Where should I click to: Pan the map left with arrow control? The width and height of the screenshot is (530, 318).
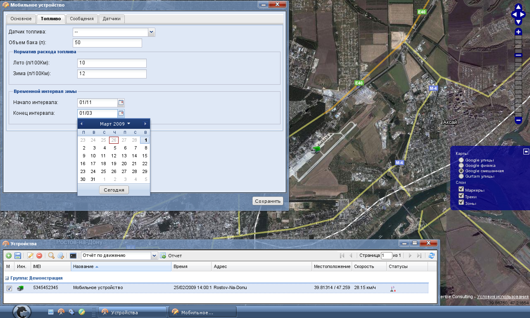pos(514,15)
